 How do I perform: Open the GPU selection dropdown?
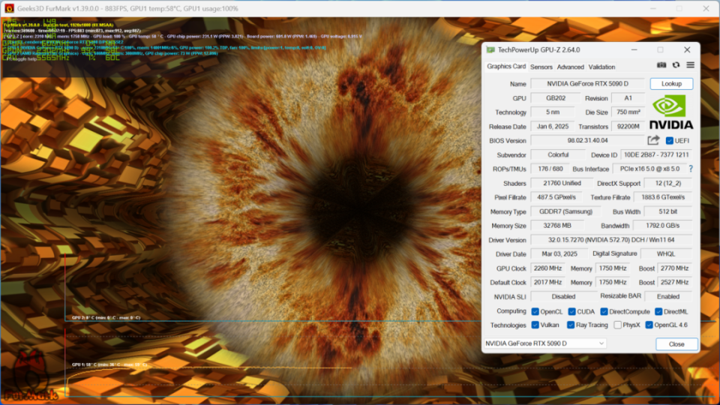(x=545, y=343)
